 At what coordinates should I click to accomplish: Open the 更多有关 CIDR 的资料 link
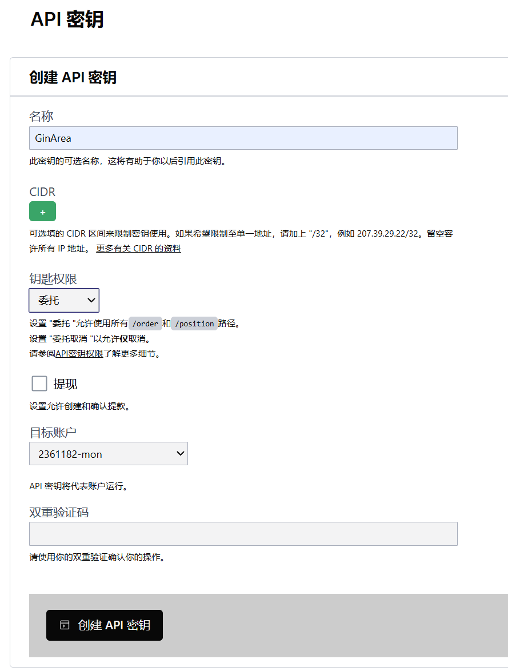pos(138,249)
